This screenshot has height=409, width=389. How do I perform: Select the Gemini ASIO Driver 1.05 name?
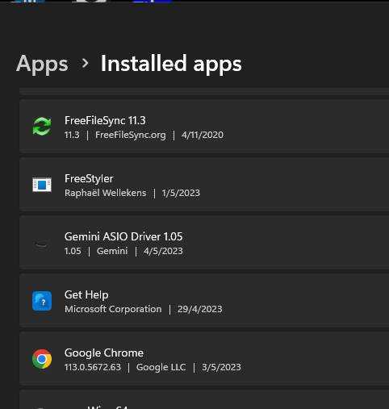coord(123,236)
